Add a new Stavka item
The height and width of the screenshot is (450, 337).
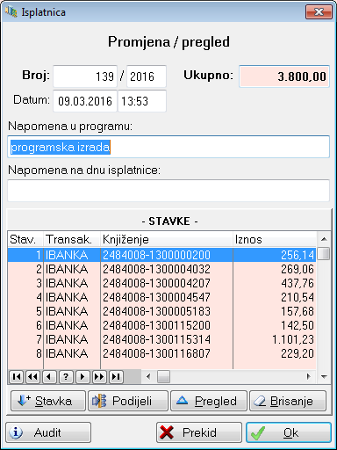pyautogui.click(x=48, y=401)
